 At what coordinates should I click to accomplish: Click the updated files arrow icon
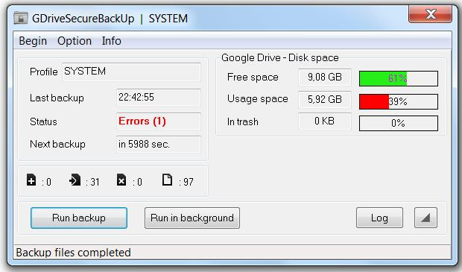(75, 180)
